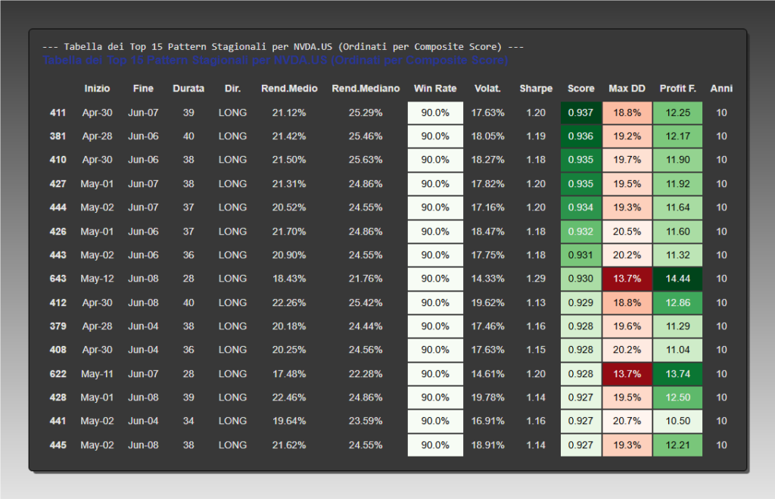The width and height of the screenshot is (775, 499).
Task: Click LONG direction in row 445
Action: (232, 445)
